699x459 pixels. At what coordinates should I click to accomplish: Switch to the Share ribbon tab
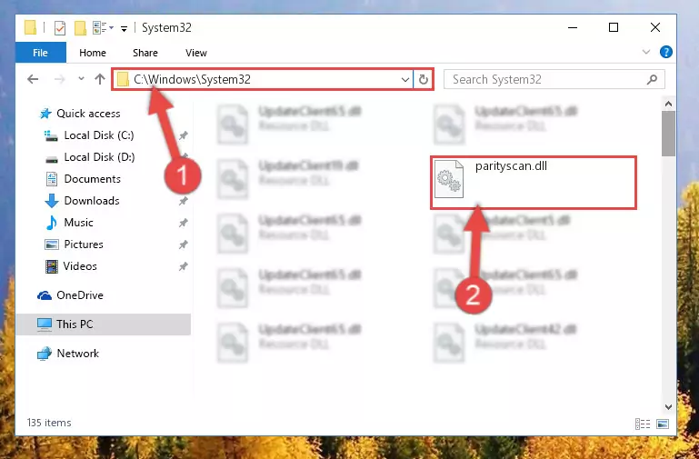tap(145, 53)
